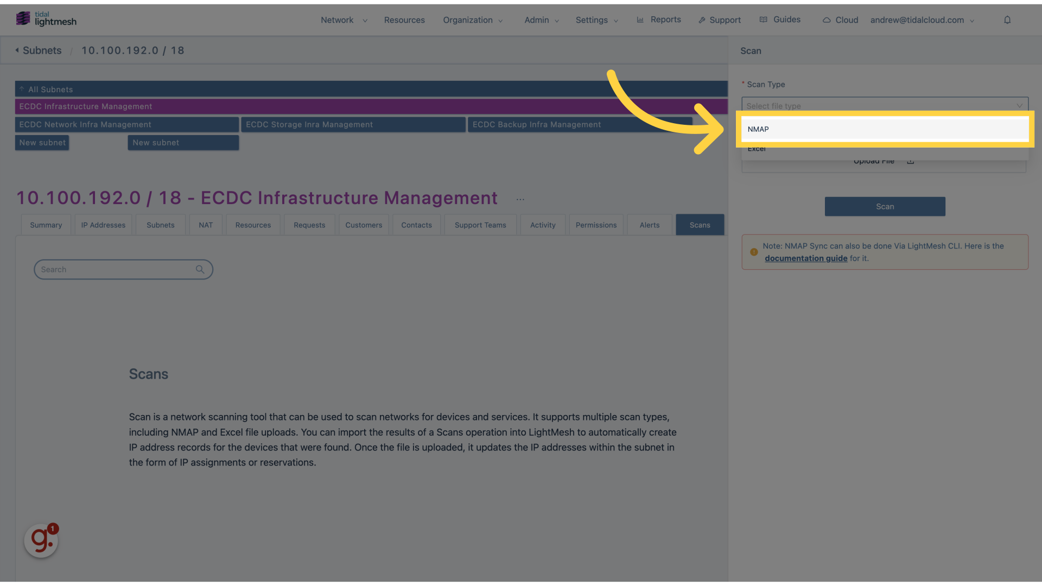
Task: Expand the Admin menu
Action: point(541,20)
